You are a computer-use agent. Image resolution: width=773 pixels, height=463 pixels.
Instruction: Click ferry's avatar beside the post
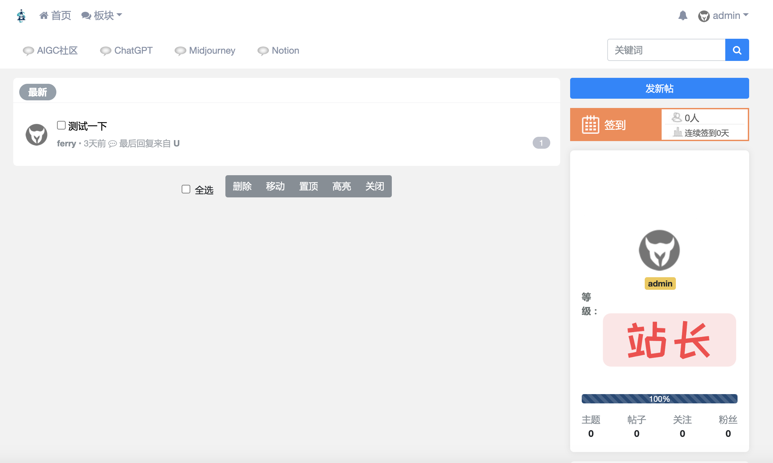click(36, 135)
